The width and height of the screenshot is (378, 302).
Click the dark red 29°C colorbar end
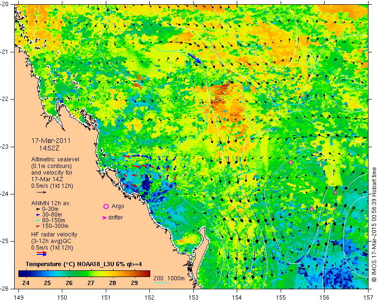pyautogui.click(x=147, y=274)
